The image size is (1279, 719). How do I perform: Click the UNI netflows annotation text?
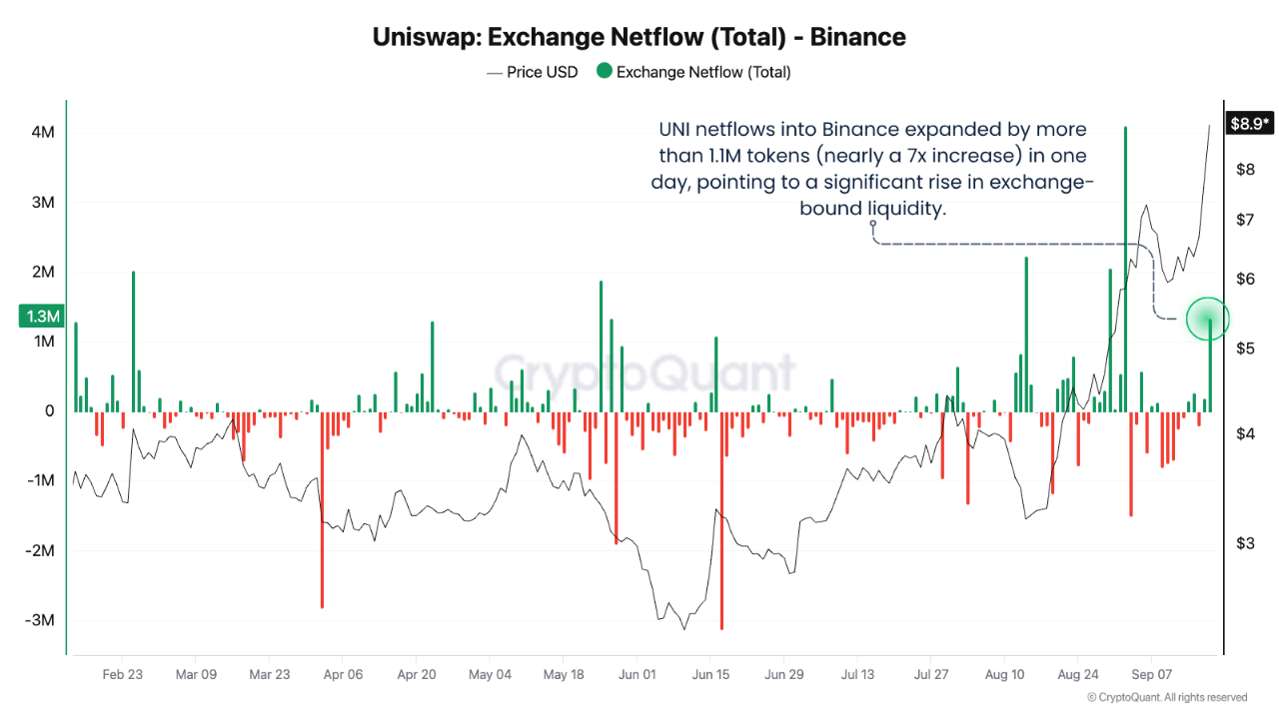(x=873, y=169)
